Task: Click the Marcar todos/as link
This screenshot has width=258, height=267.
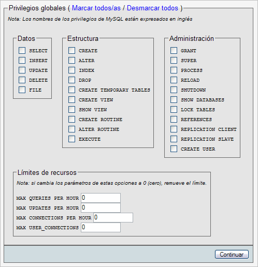Action: point(96,8)
